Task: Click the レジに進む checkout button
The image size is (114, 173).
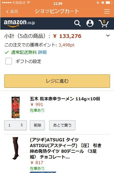Action: coord(57,81)
